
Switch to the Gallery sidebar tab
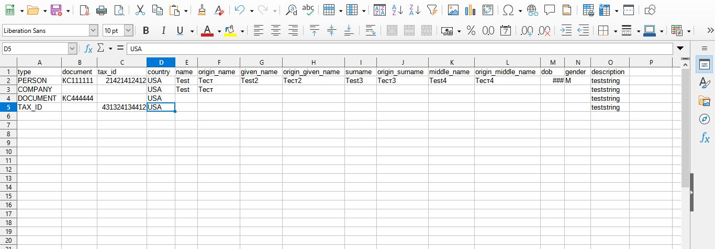(x=705, y=101)
